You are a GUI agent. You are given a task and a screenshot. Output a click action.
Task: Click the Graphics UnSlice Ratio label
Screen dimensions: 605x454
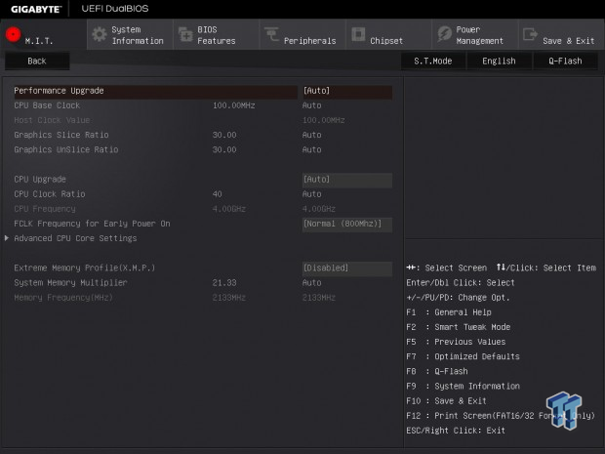(x=66, y=149)
